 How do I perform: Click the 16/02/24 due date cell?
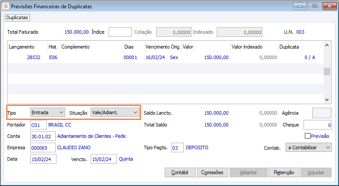155,57
